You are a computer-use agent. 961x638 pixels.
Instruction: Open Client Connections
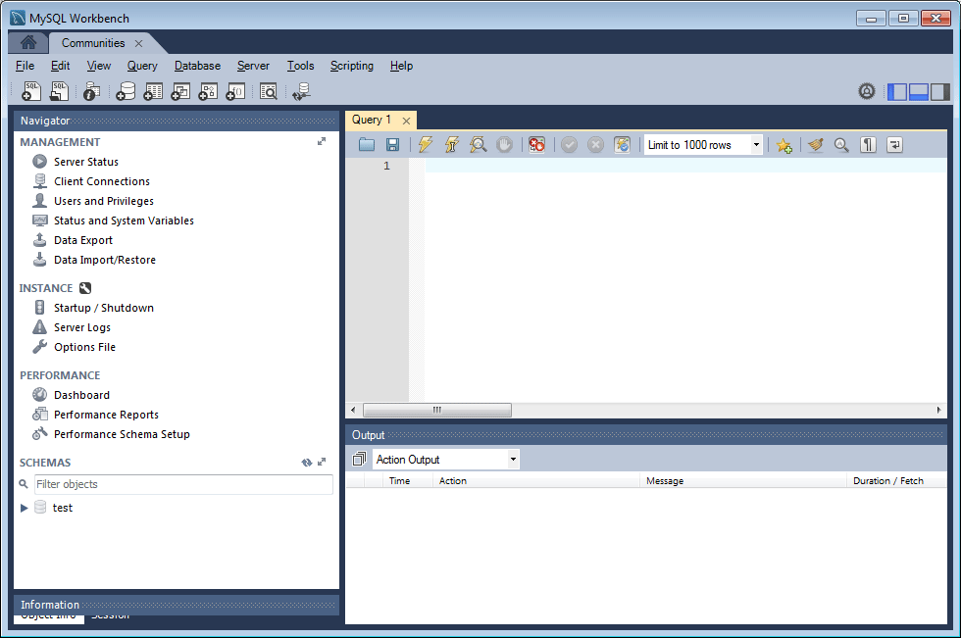(x=102, y=181)
